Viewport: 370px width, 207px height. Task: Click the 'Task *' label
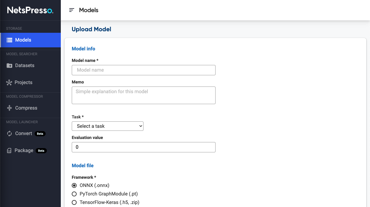click(x=78, y=117)
